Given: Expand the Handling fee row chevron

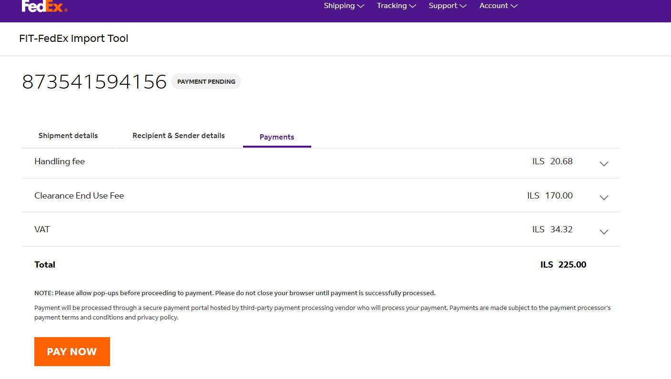Looking at the screenshot, I should click(604, 164).
